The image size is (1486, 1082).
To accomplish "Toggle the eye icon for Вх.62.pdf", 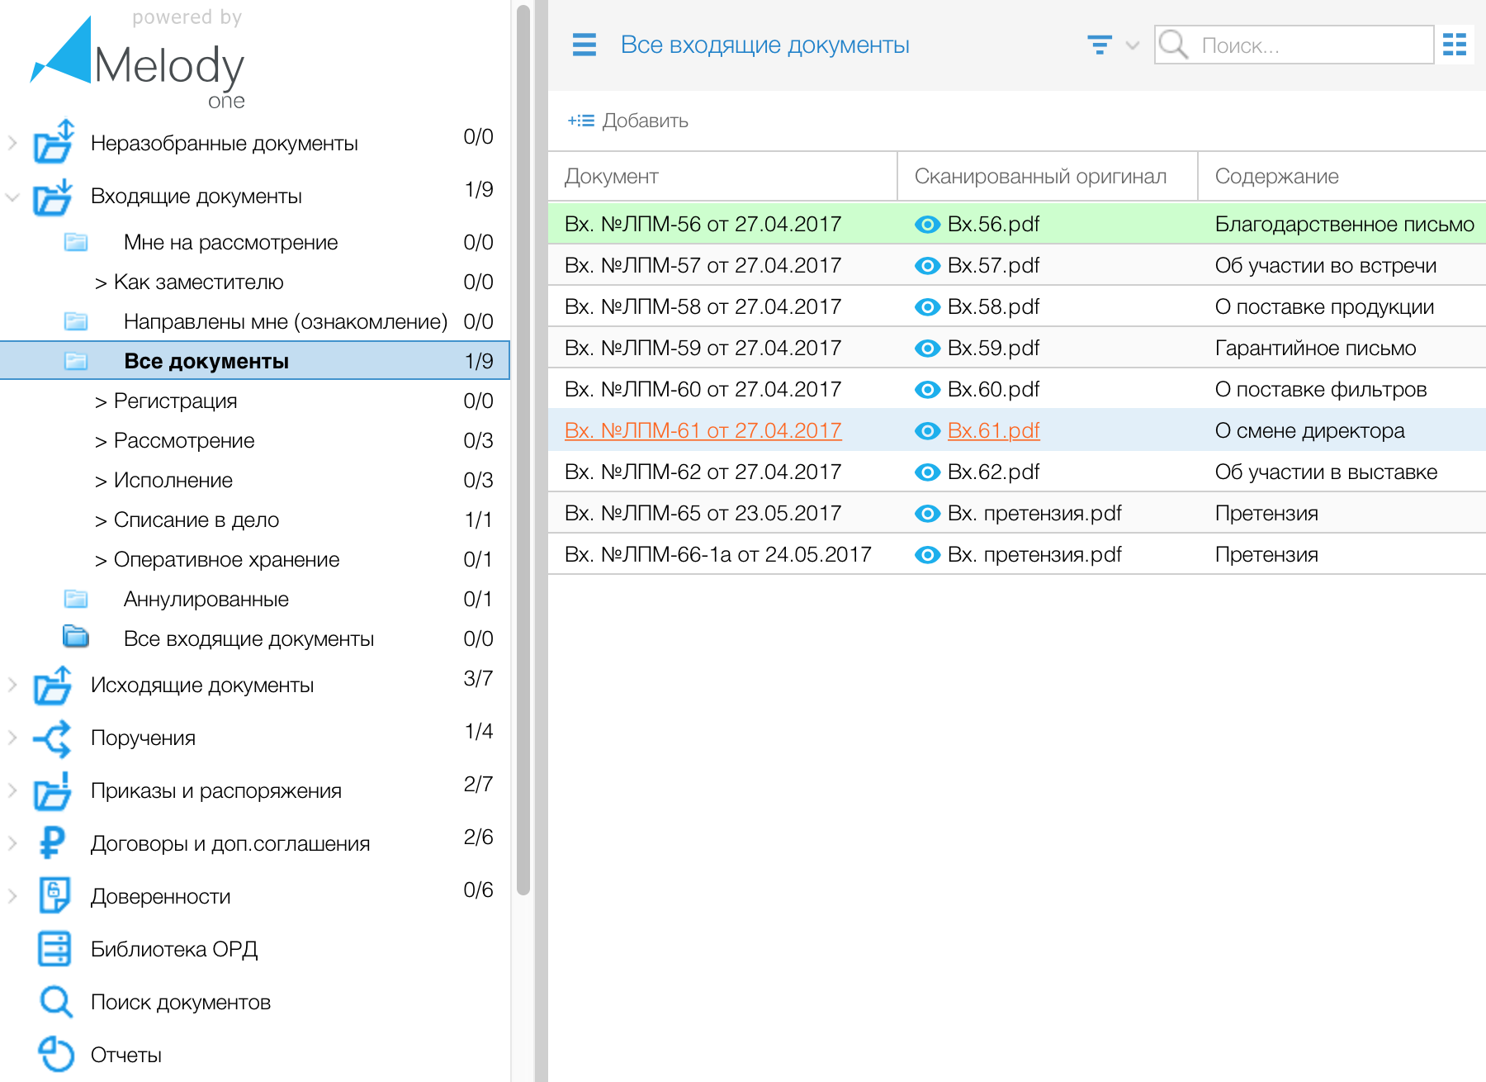I will [x=927, y=472].
